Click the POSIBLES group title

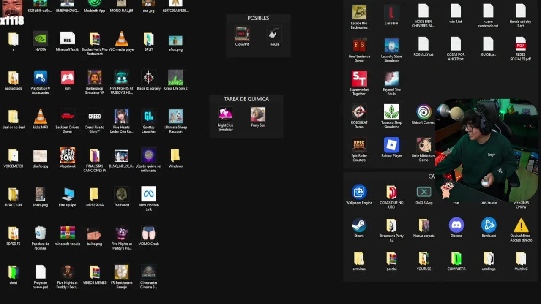click(258, 18)
